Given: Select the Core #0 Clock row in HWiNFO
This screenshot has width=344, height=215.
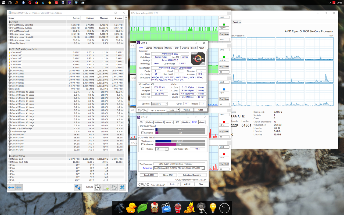Looking at the screenshot, I should pyautogui.click(x=66, y=70).
